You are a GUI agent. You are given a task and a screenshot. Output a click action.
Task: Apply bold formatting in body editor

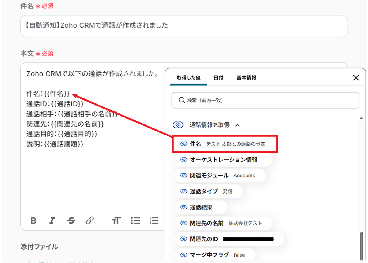[34, 220]
